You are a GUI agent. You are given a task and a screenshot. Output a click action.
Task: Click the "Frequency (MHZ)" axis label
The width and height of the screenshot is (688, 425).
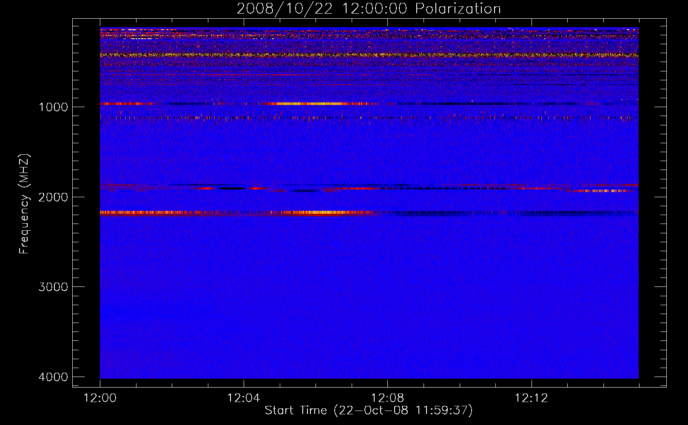tap(24, 204)
